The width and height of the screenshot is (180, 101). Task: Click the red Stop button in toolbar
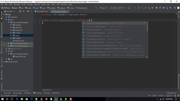click(152, 8)
